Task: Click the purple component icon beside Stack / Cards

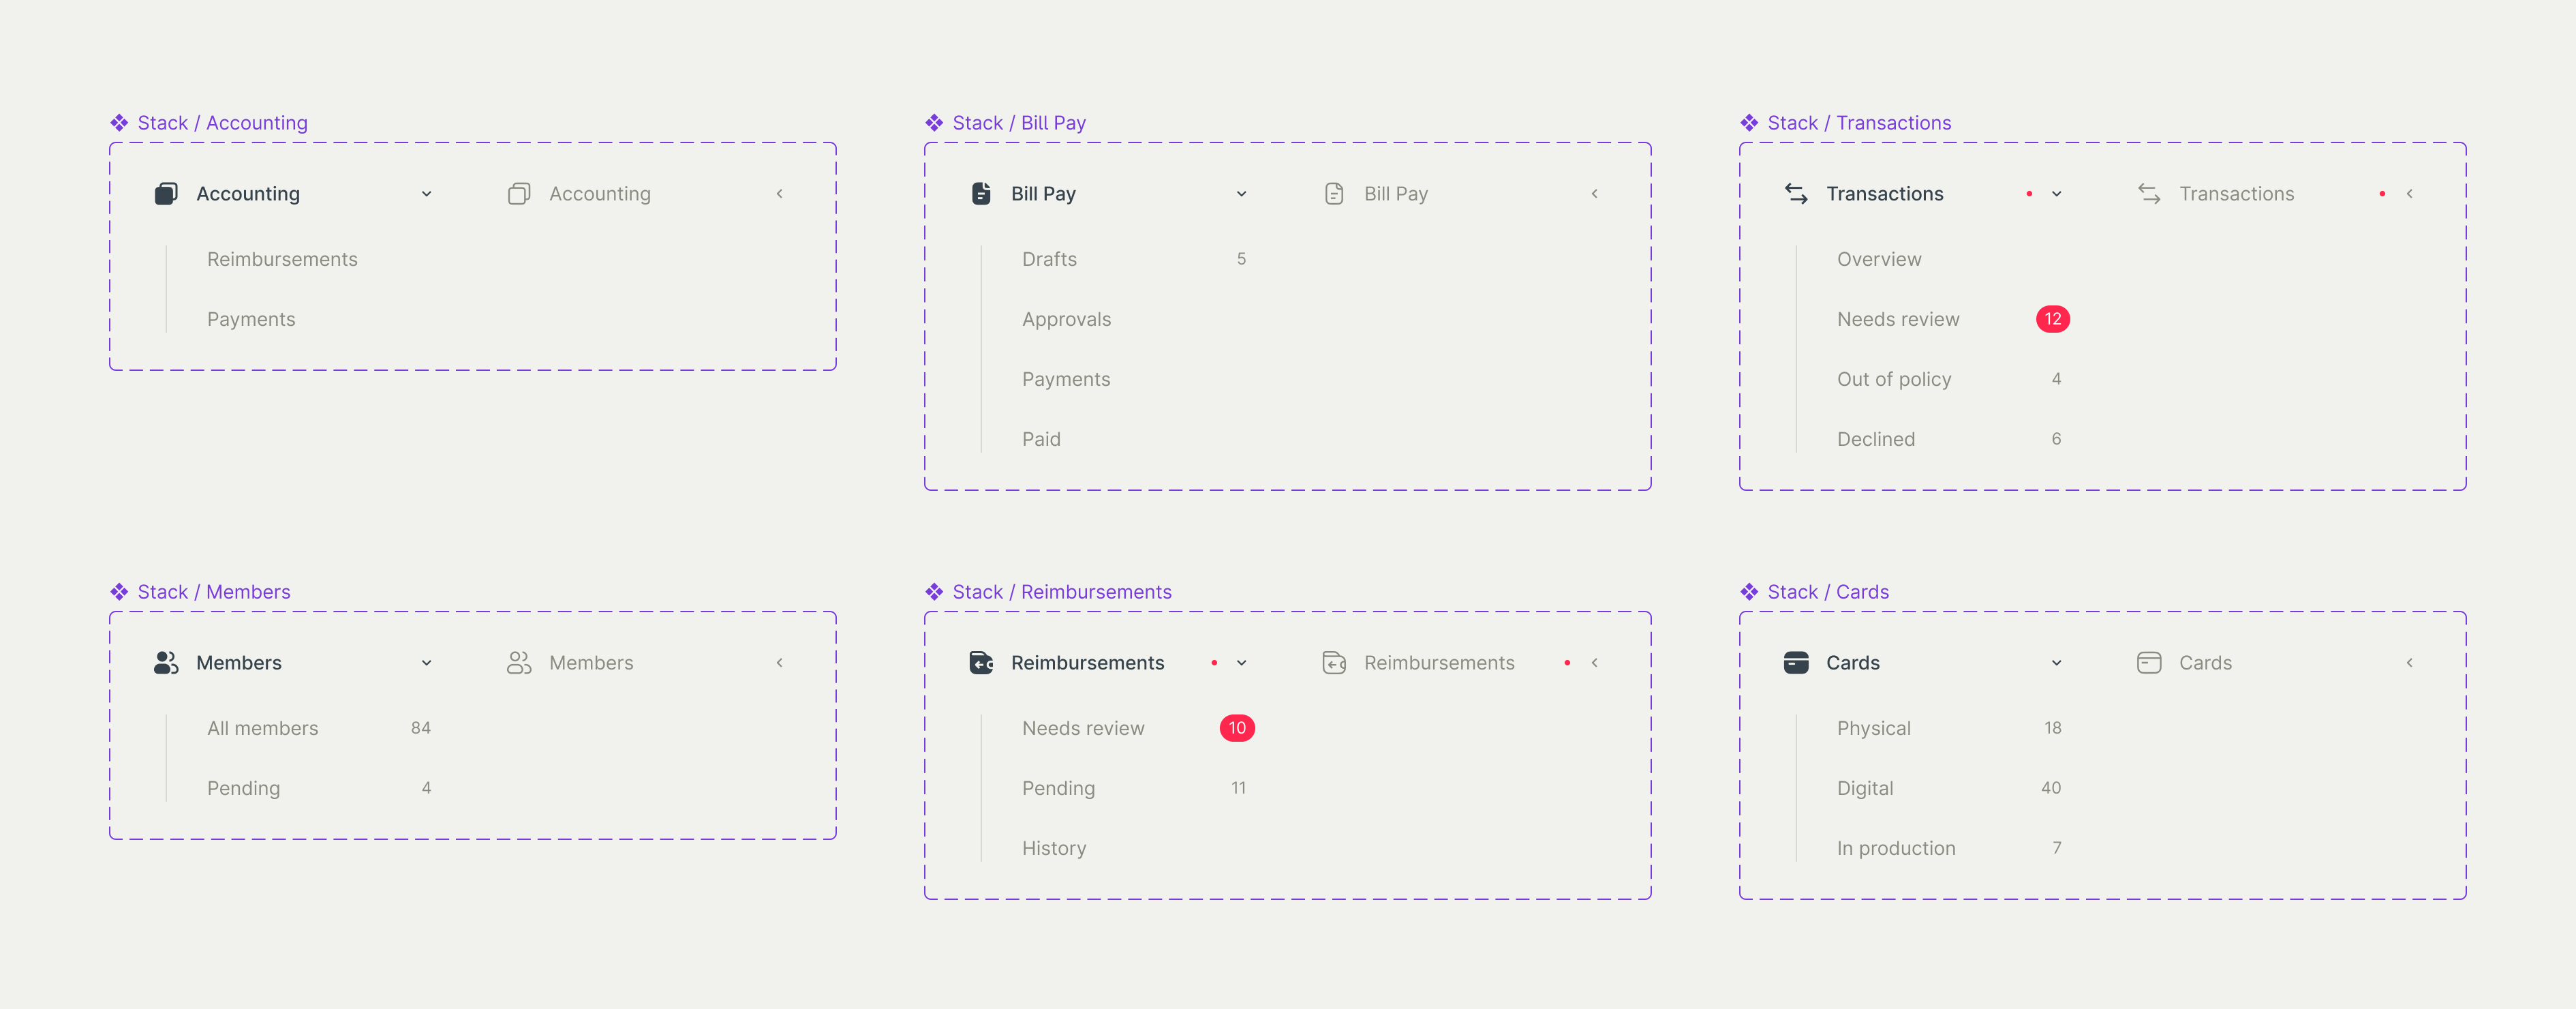Action: [x=1749, y=592]
